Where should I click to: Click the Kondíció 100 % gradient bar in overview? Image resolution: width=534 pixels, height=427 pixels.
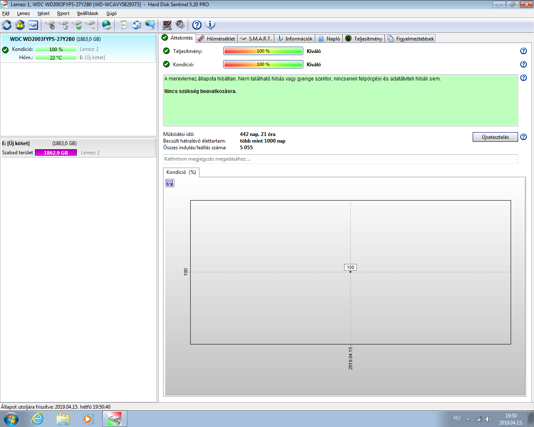[263, 64]
